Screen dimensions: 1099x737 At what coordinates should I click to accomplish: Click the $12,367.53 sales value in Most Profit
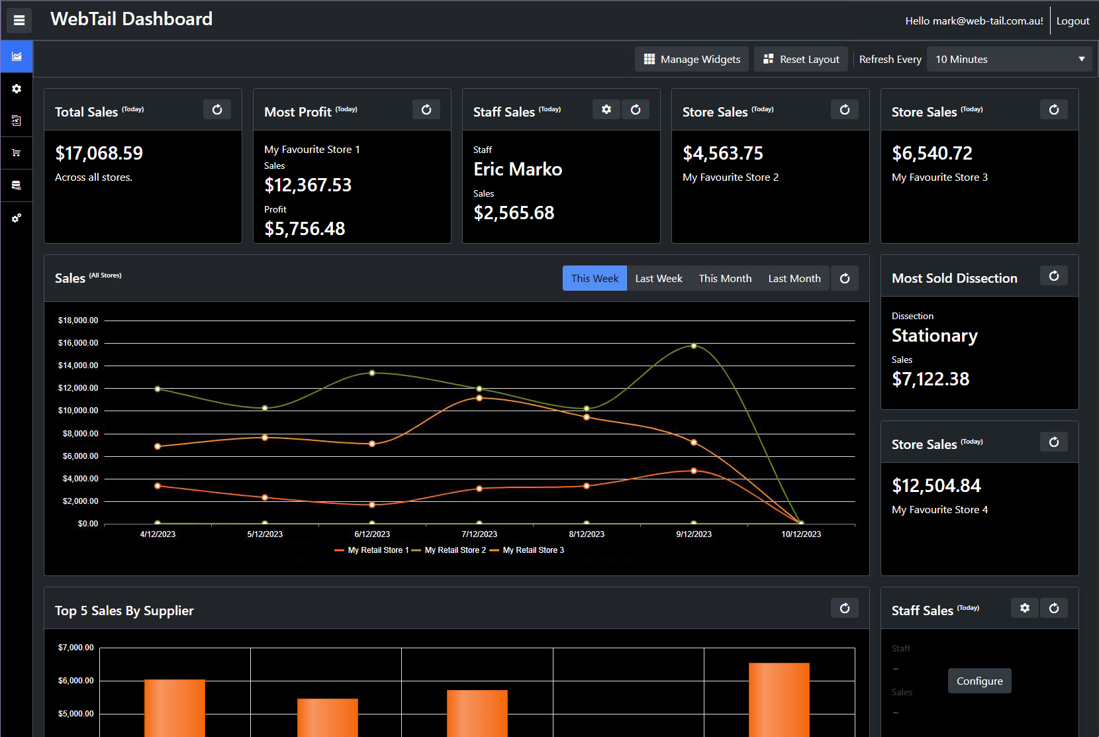308,185
